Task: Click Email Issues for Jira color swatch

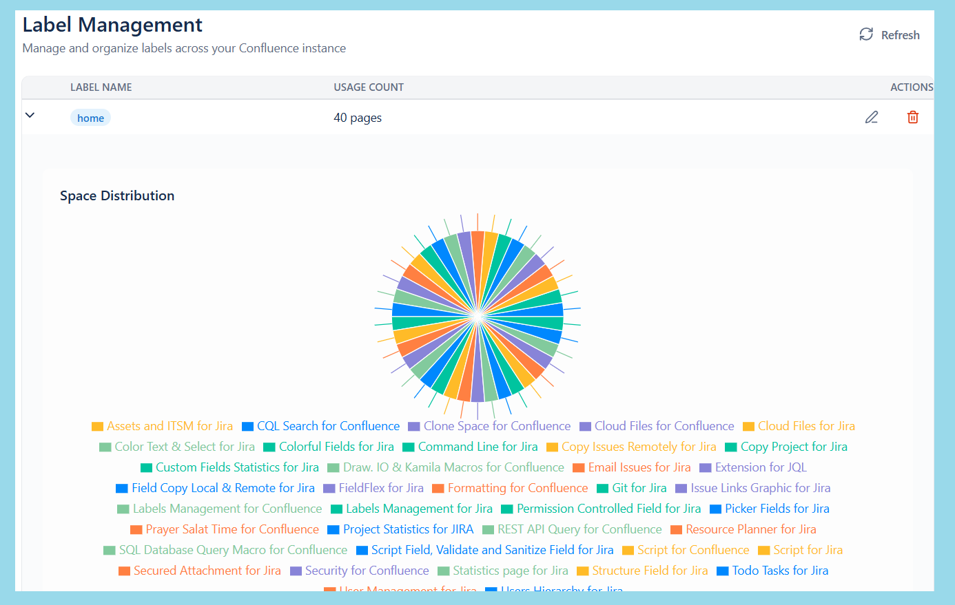Action: point(579,468)
